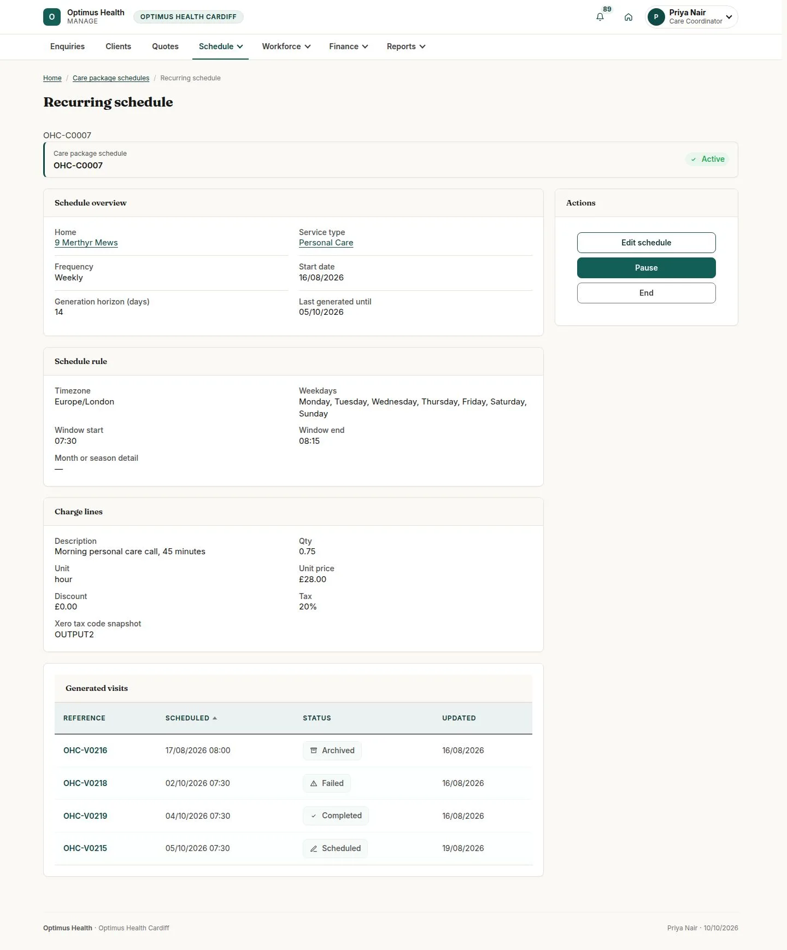This screenshot has height=950, width=787.
Task: Switch to the Clients tab
Action: tap(118, 46)
